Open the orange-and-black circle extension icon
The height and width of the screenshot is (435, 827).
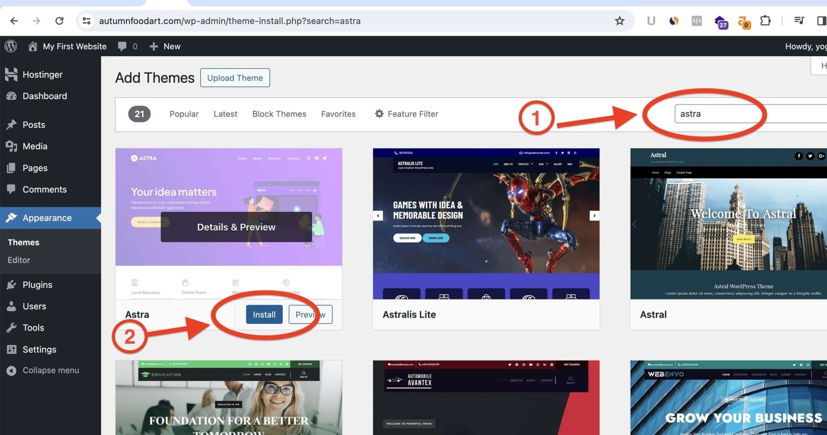[673, 21]
